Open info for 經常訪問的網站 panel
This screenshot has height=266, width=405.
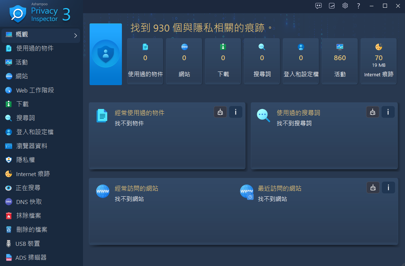tap(388, 188)
